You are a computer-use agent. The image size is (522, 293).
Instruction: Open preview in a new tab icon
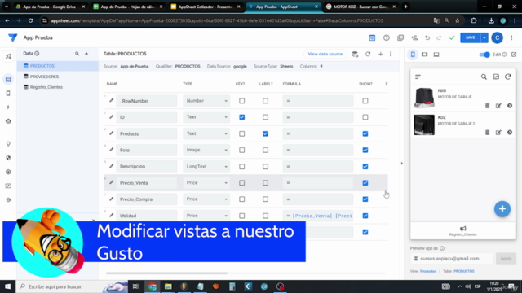(x=514, y=55)
